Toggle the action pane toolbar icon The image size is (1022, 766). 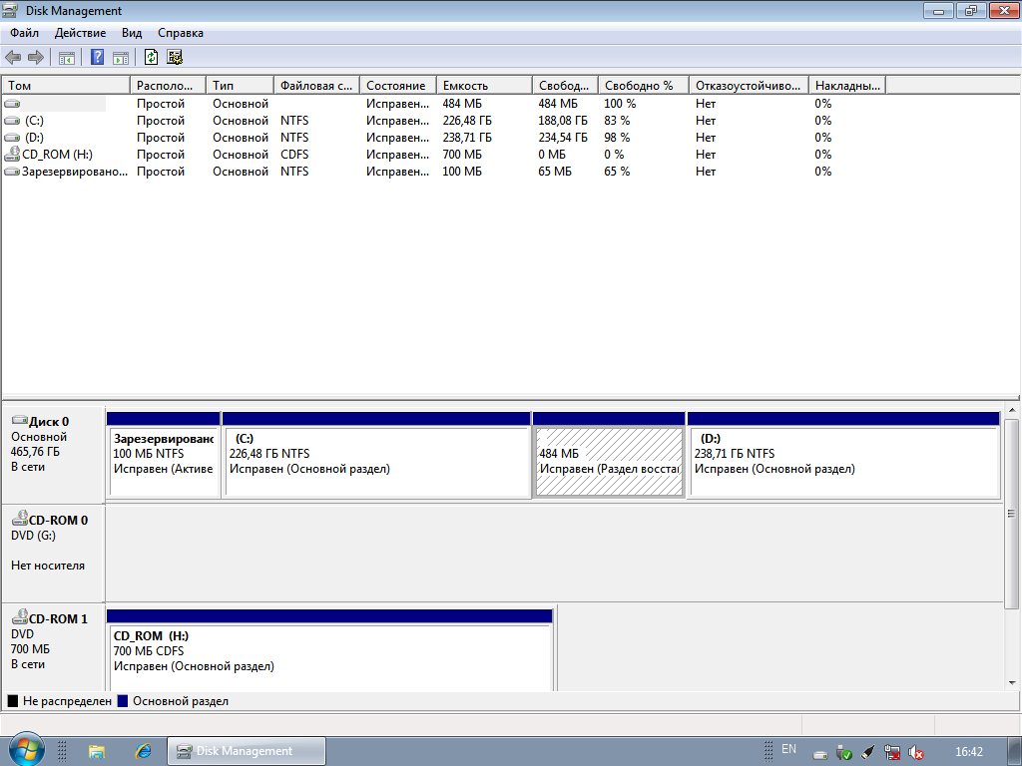pyautogui.click(x=121, y=57)
